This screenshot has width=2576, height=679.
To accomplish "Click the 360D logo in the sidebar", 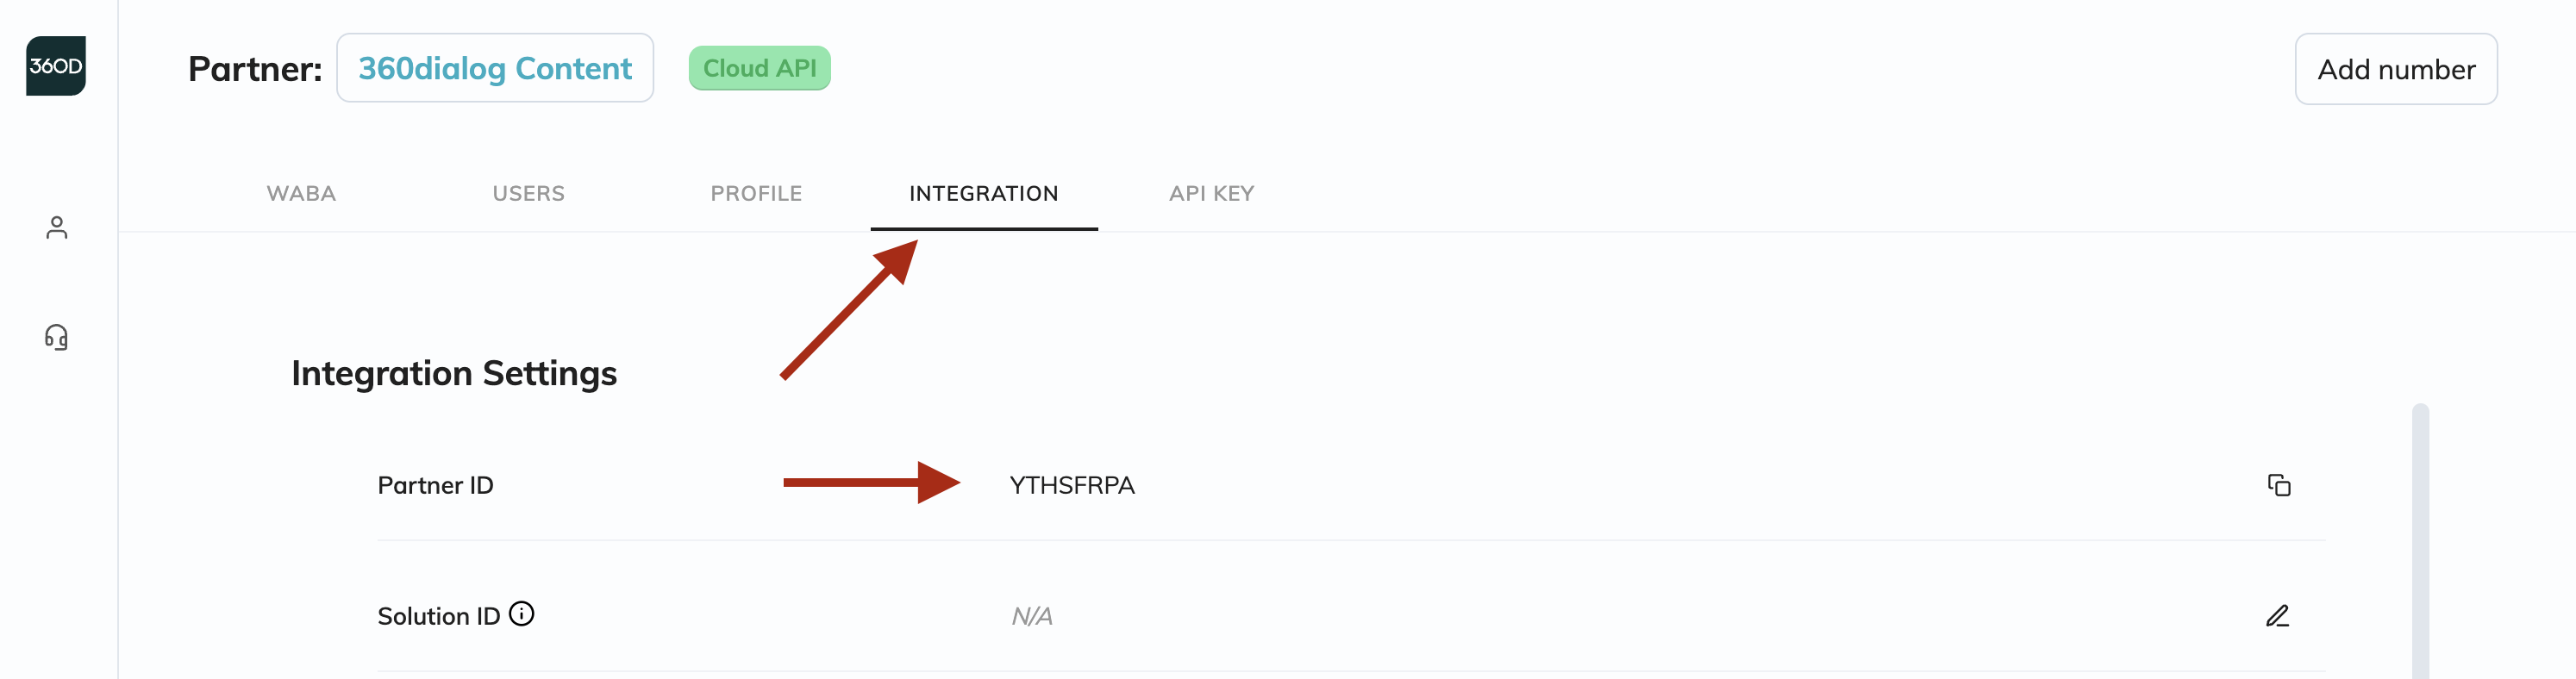I will 56,66.
